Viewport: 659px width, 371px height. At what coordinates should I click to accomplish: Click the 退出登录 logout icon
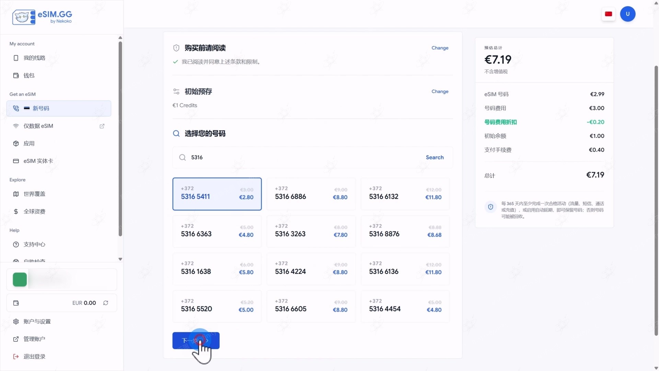(x=16, y=356)
